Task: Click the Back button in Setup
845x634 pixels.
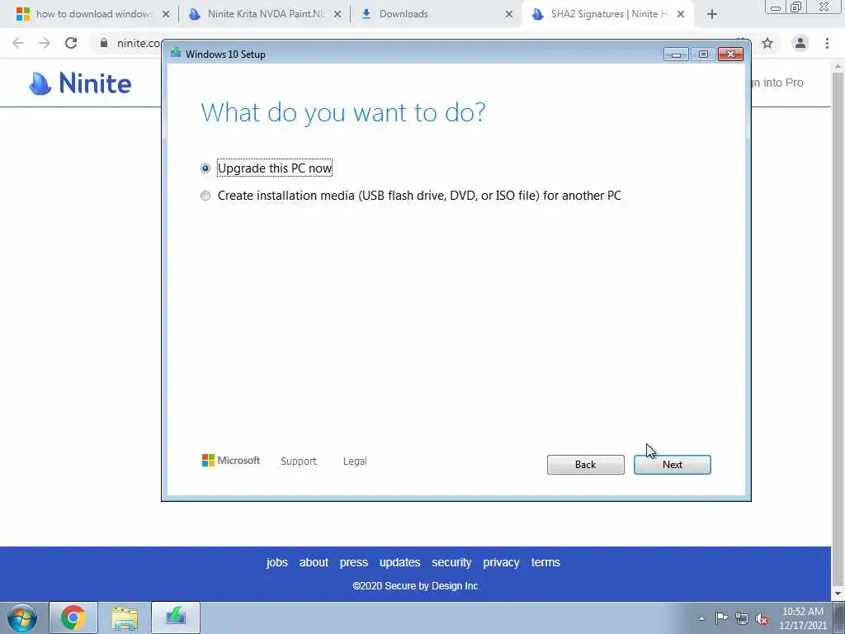Action: tap(585, 465)
